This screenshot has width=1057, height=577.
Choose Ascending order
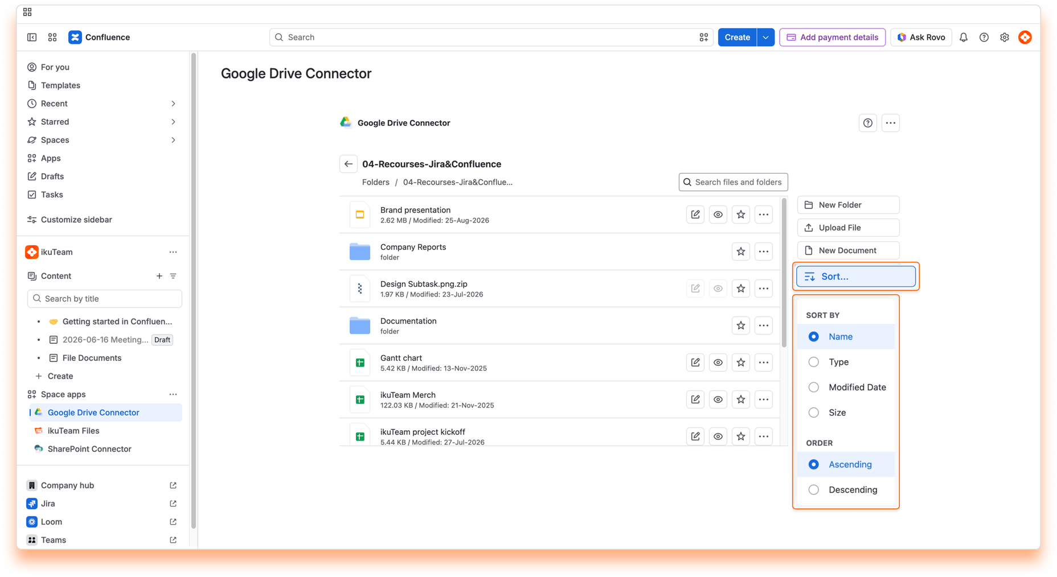click(x=846, y=464)
